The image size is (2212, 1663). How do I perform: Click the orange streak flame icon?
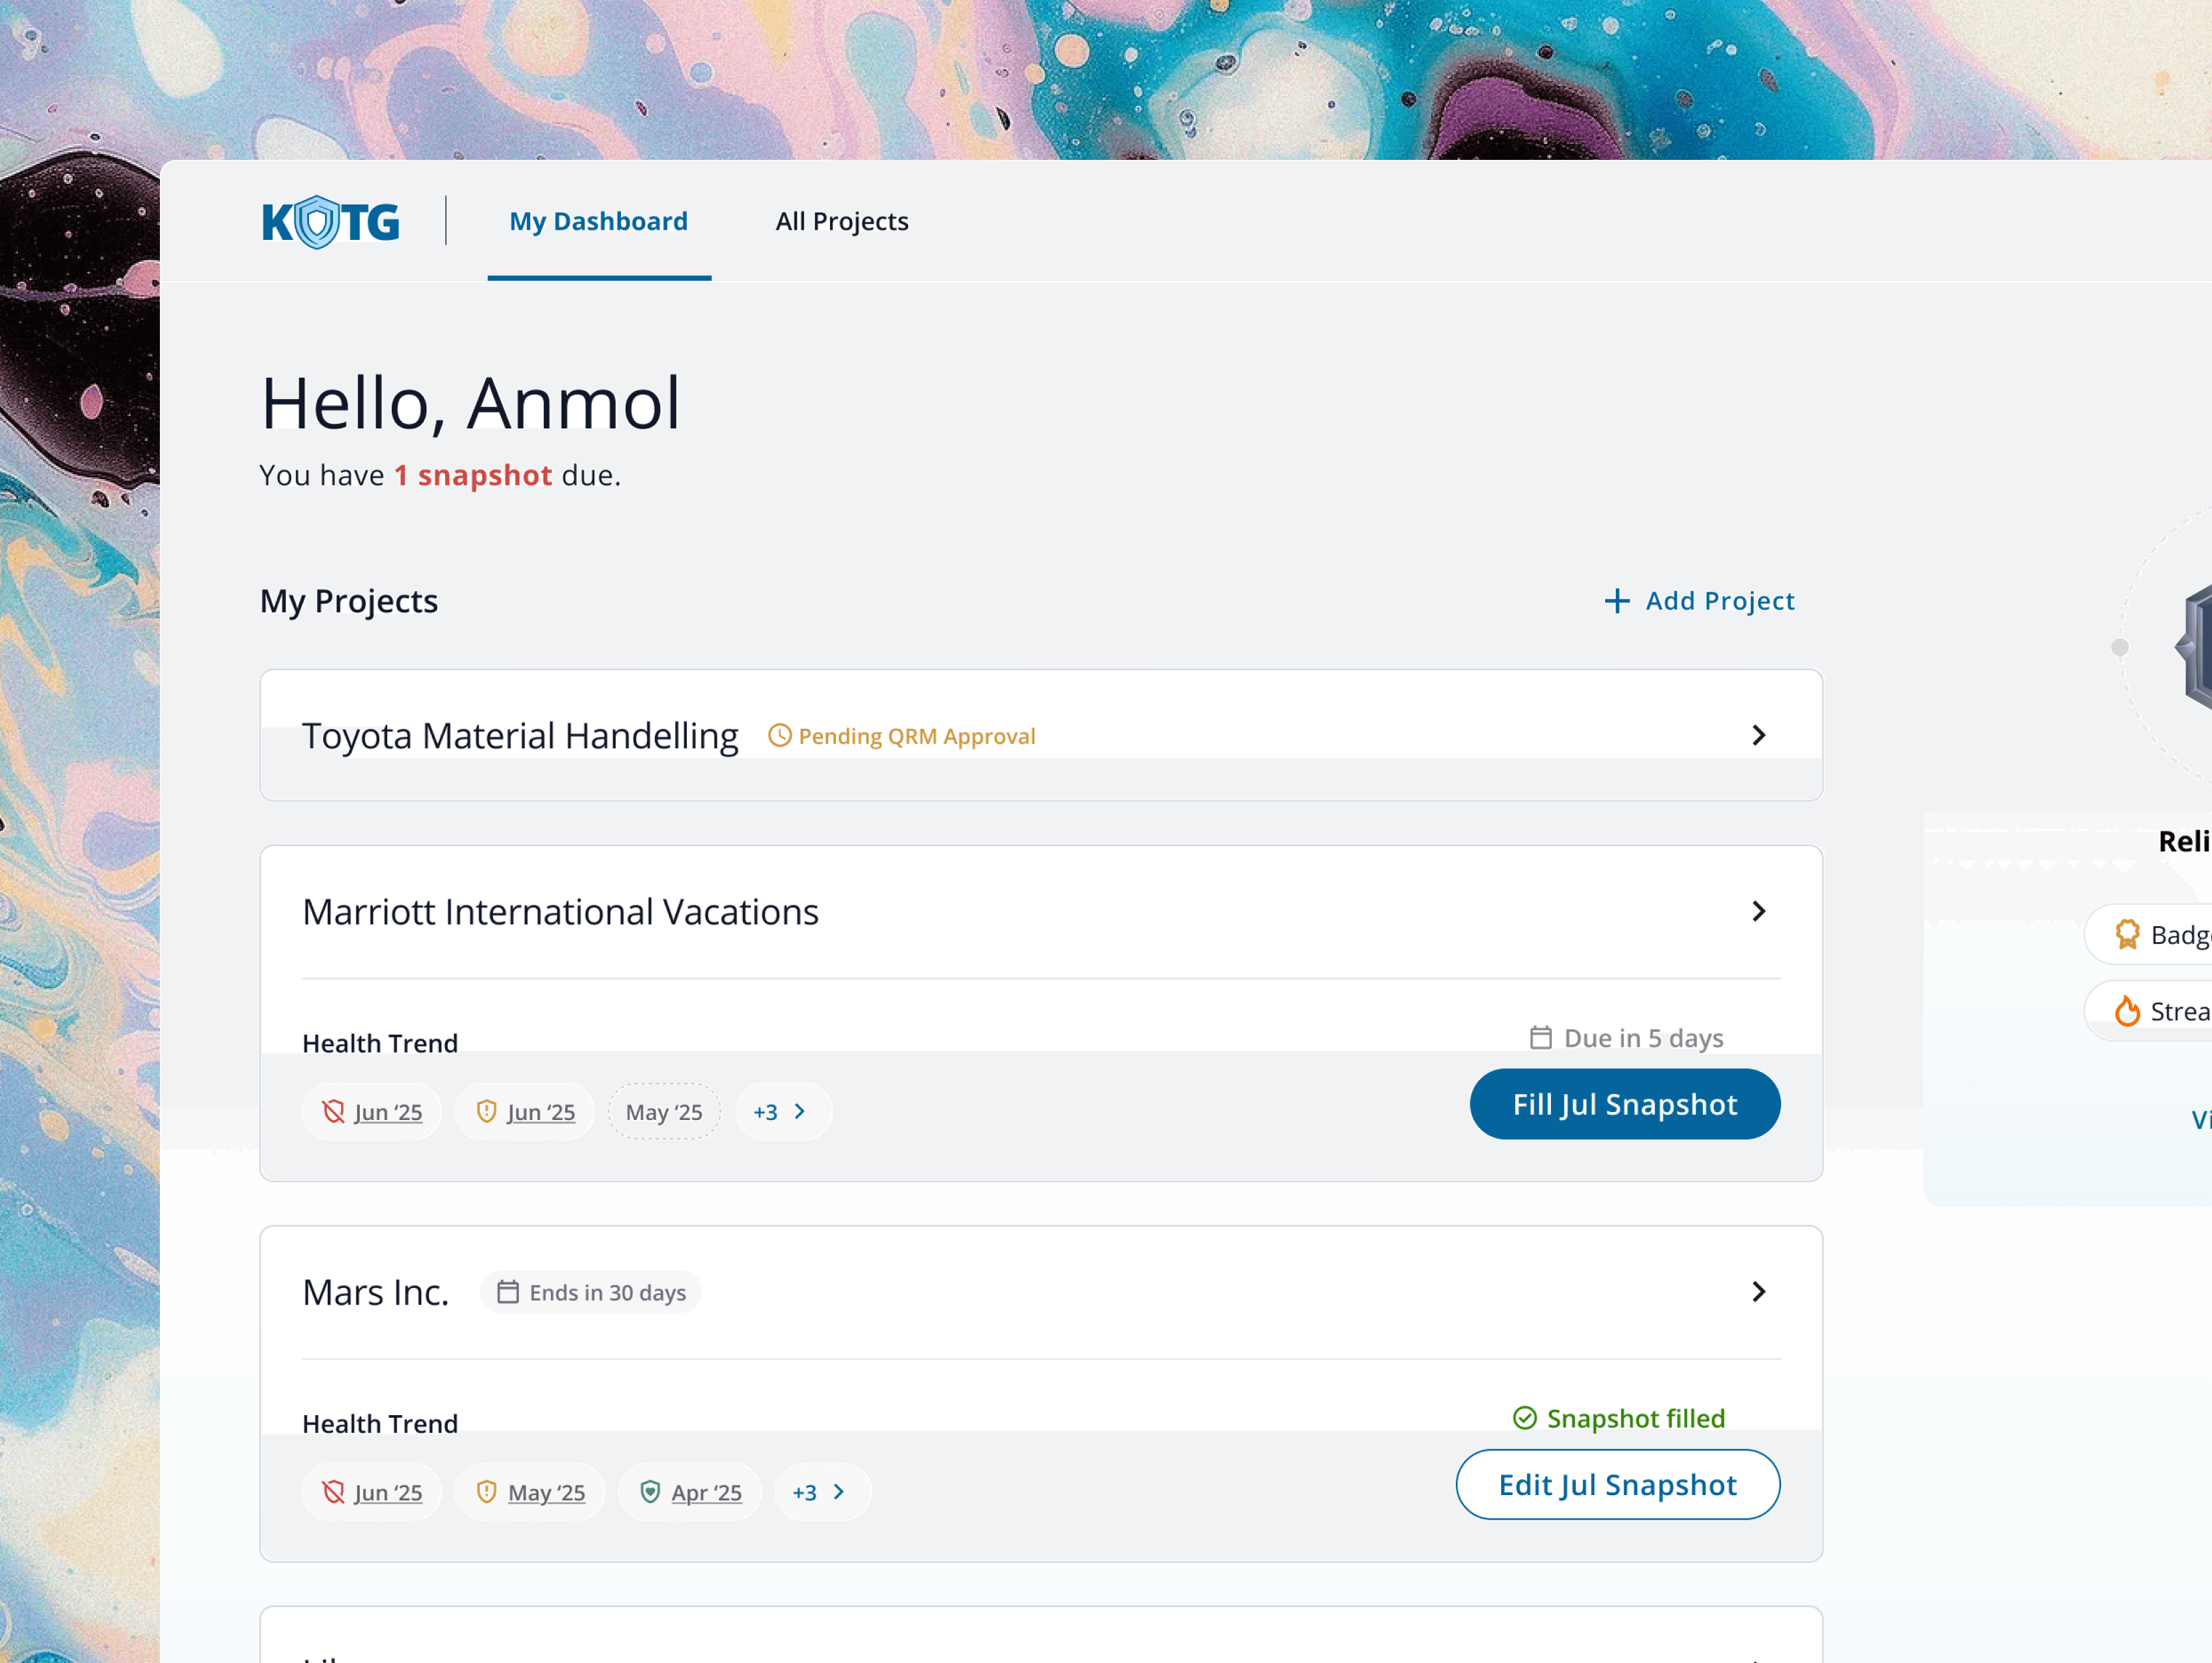tap(2128, 1011)
